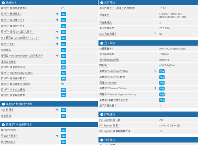The image size is (198, 145).
Task: Collapse the 先进技术 section header
Action: (x=3, y=3)
